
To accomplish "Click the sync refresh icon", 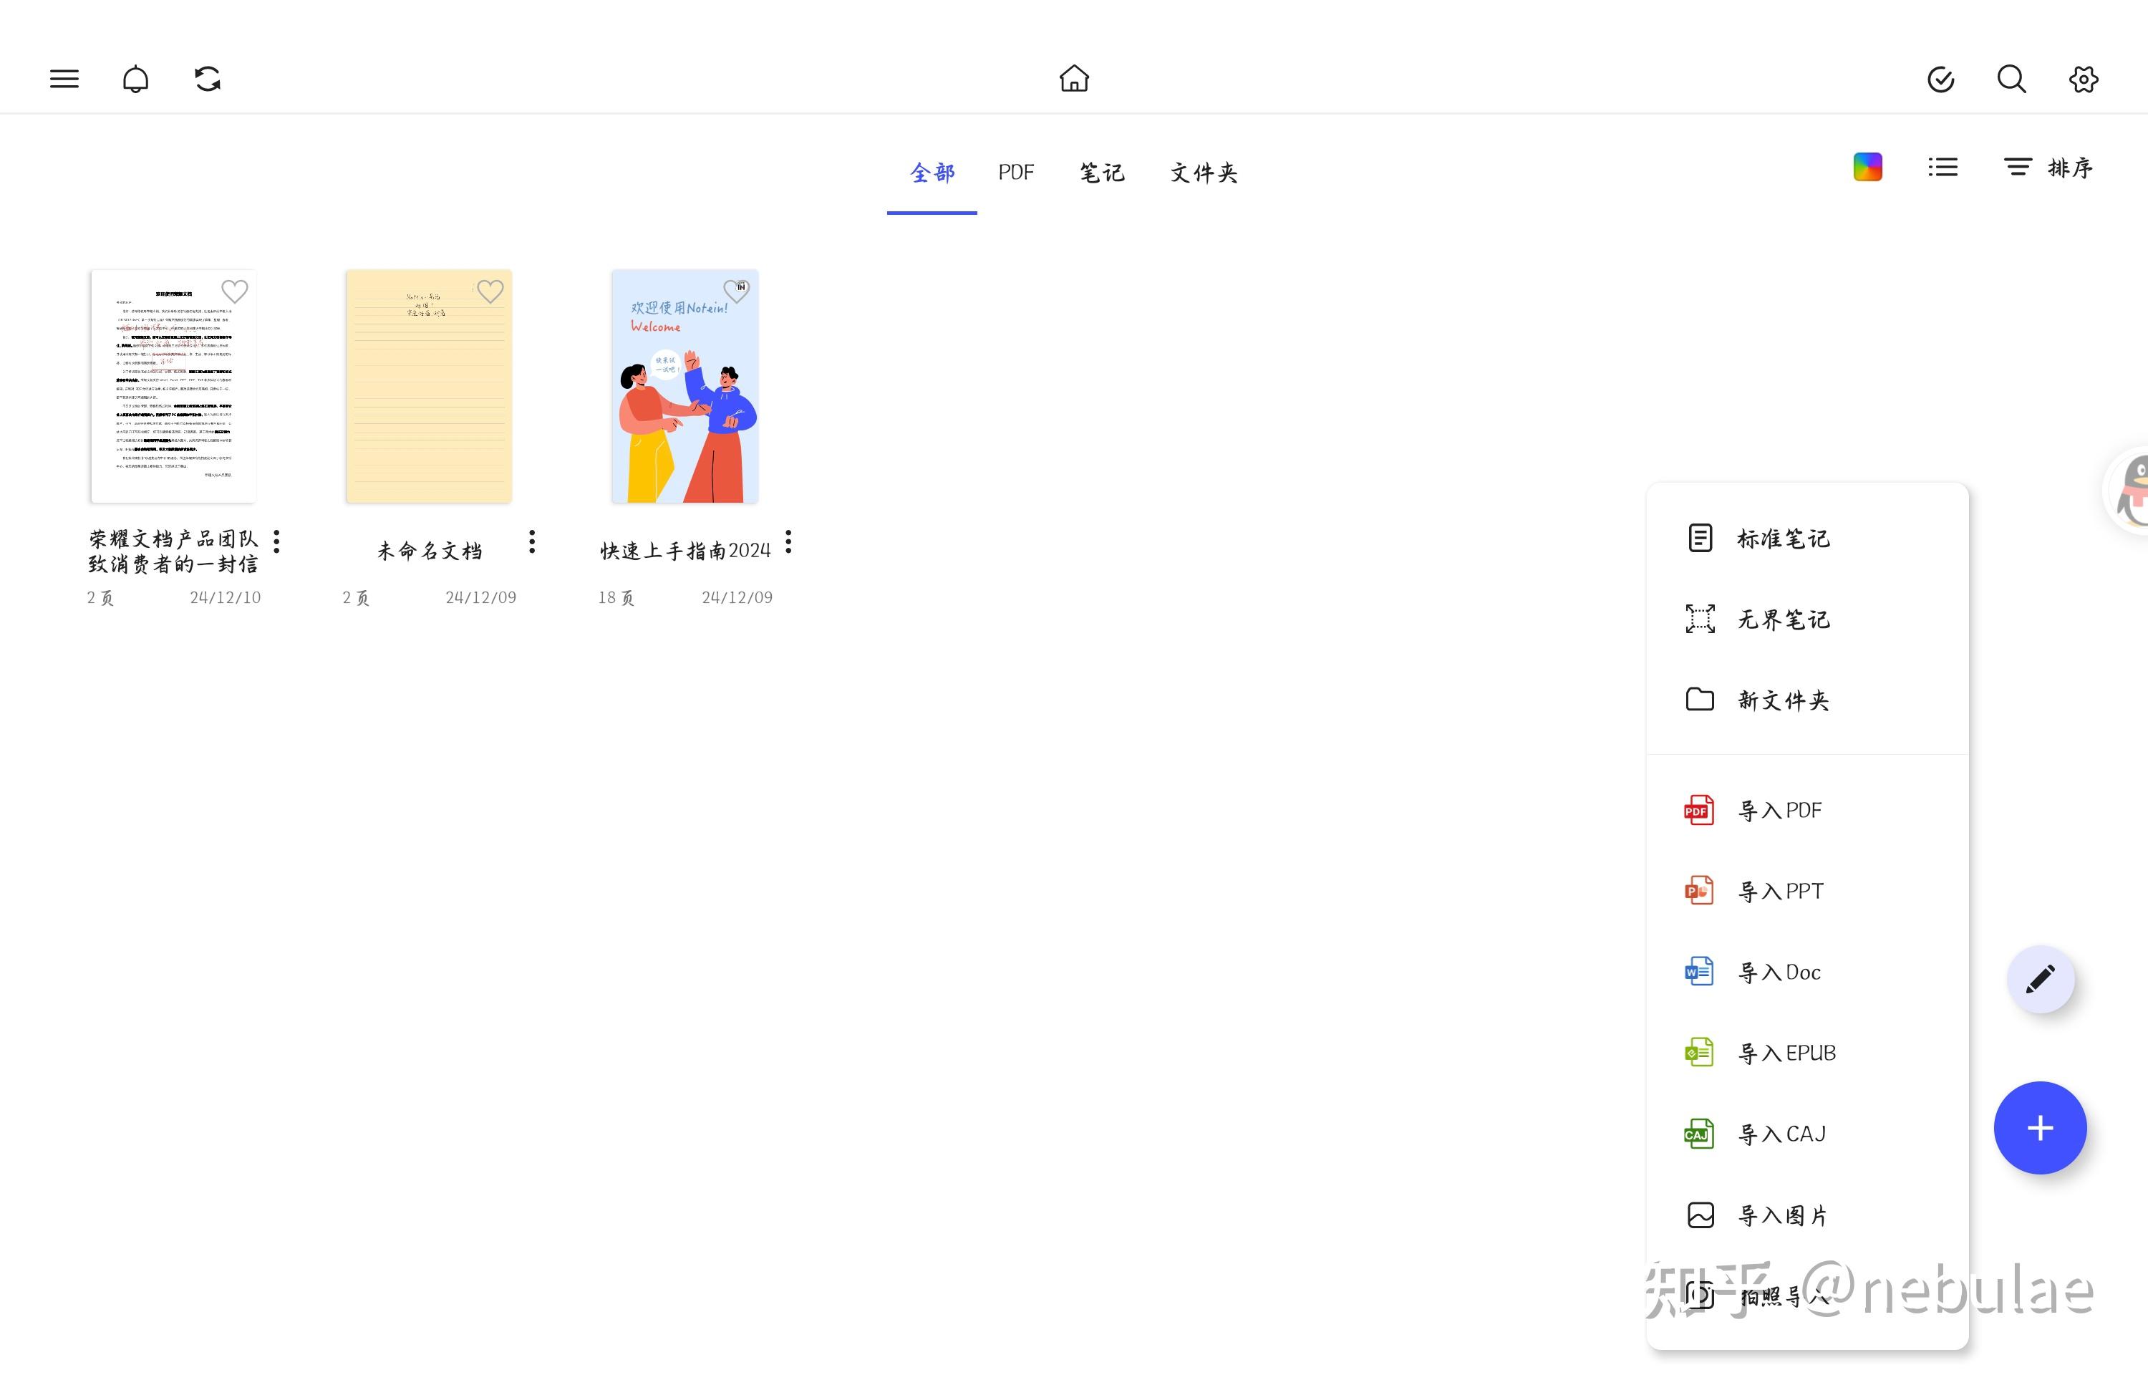I will pyautogui.click(x=207, y=79).
